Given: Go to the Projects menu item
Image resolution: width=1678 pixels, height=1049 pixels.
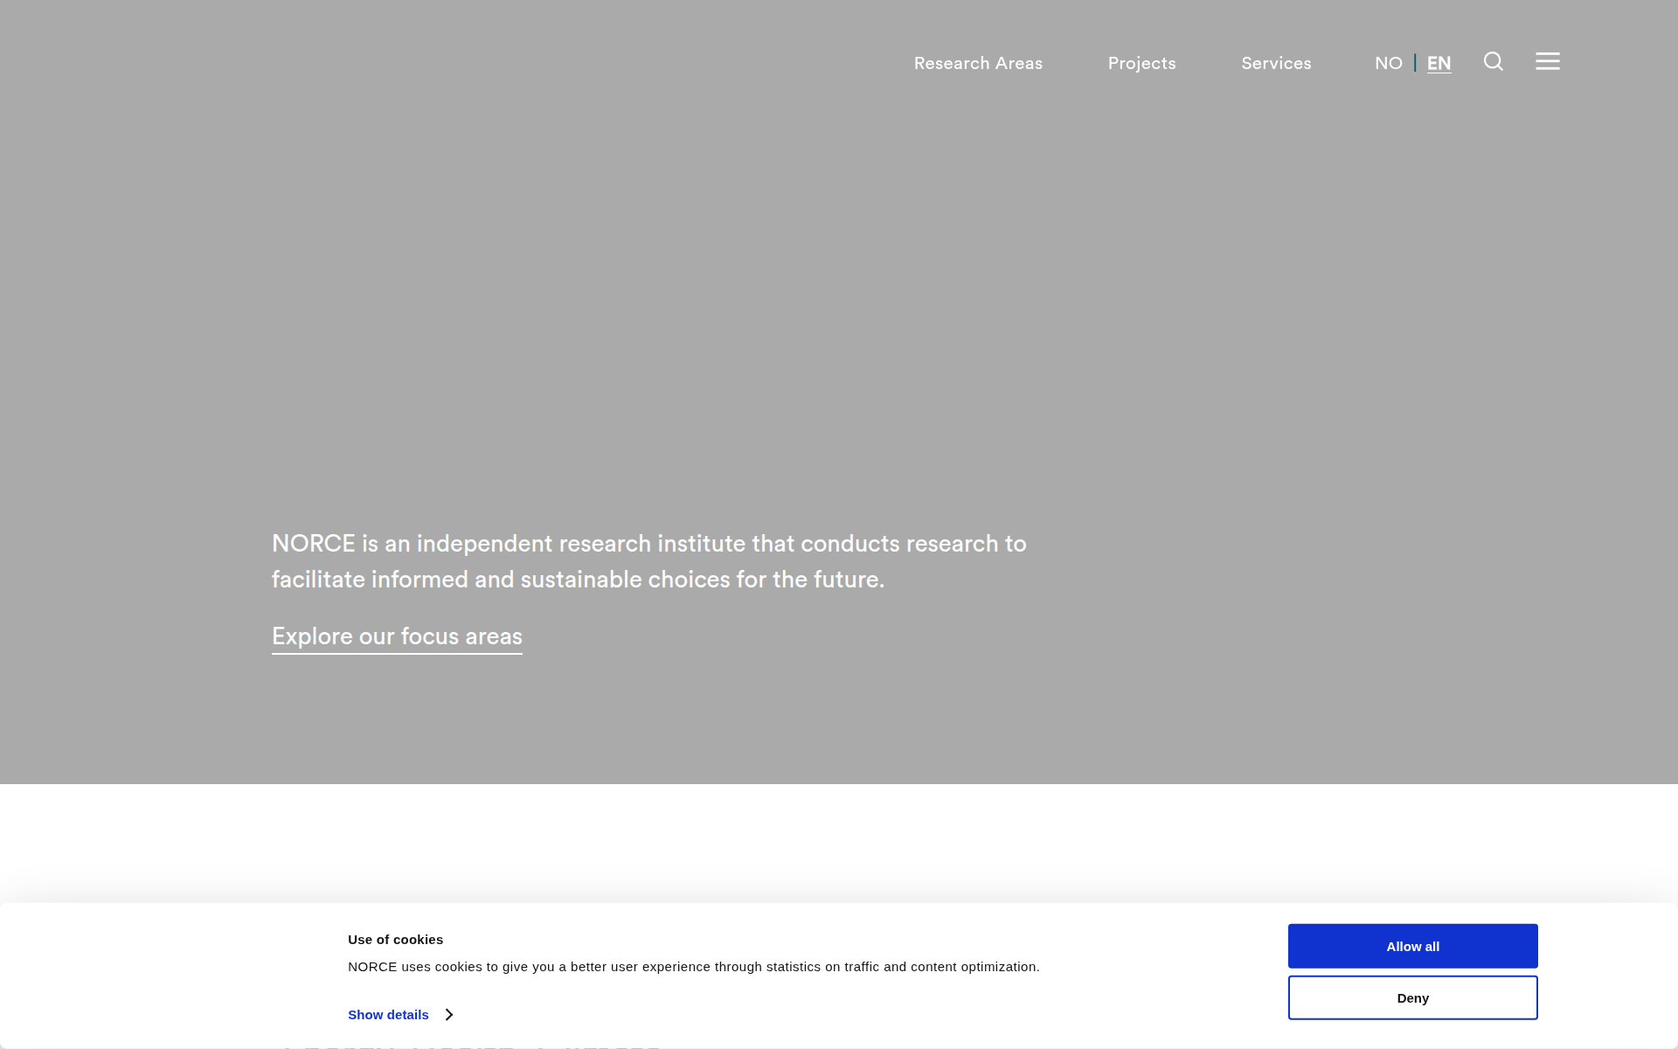Looking at the screenshot, I should pyautogui.click(x=1141, y=63).
